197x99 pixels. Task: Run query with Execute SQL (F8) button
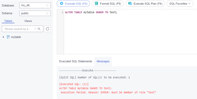[x=73, y=4]
